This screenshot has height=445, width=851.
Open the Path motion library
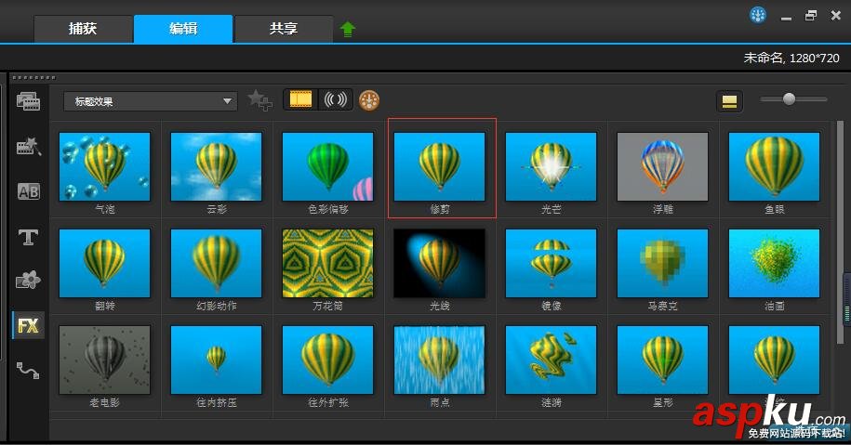[x=28, y=370]
